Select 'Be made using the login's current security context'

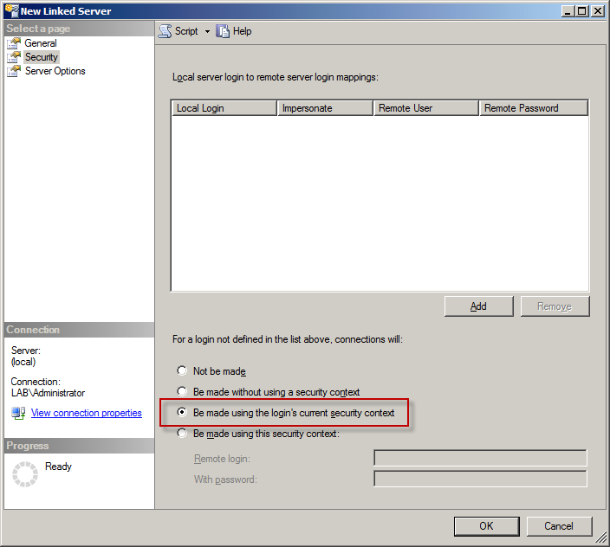182,412
